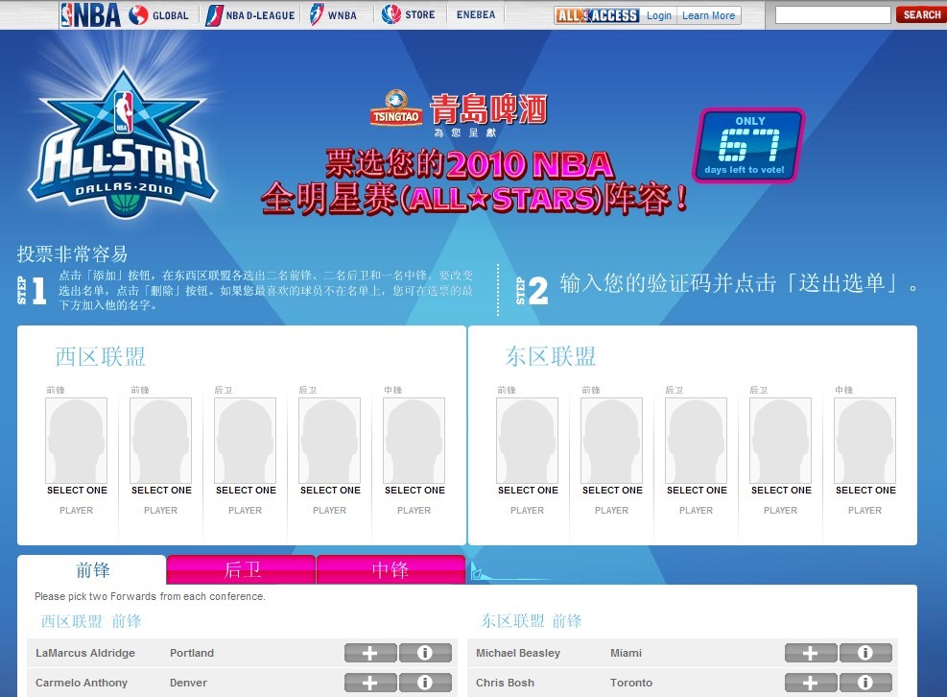Open the ENEBEA link
The image size is (947, 697).
tap(476, 14)
